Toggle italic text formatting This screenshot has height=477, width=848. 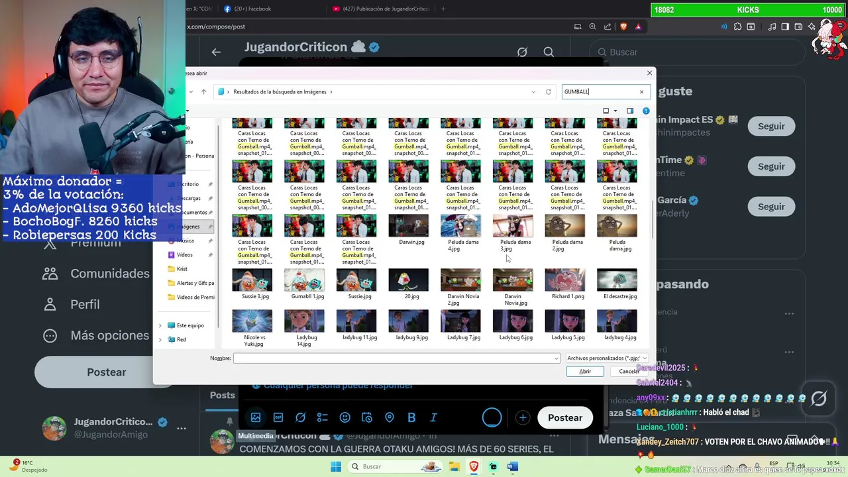pyautogui.click(x=434, y=417)
